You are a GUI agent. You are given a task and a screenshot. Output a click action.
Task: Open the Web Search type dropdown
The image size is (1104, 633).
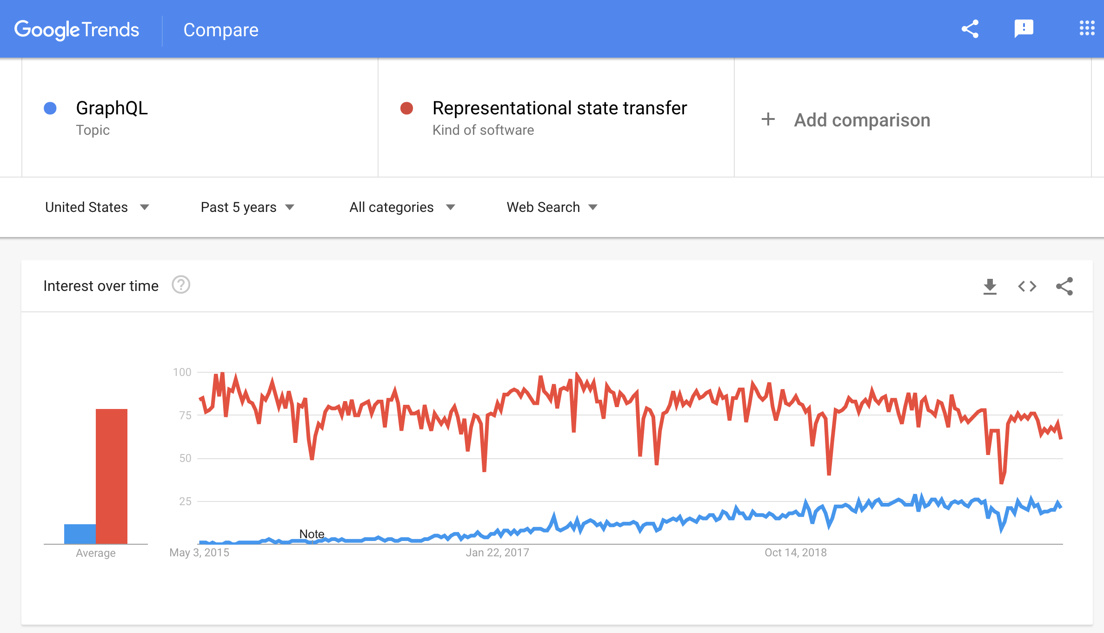pyautogui.click(x=552, y=207)
